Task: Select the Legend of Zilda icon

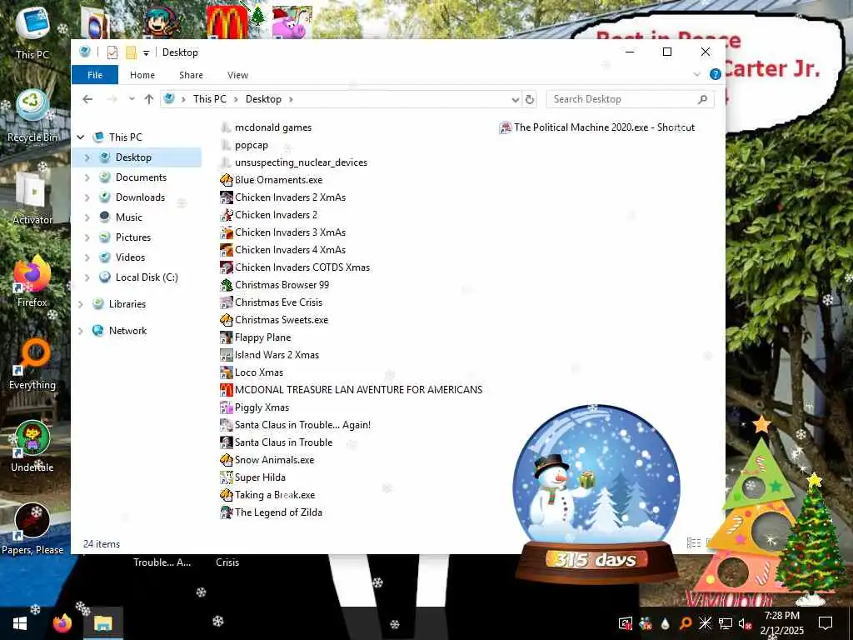Action: tap(227, 512)
